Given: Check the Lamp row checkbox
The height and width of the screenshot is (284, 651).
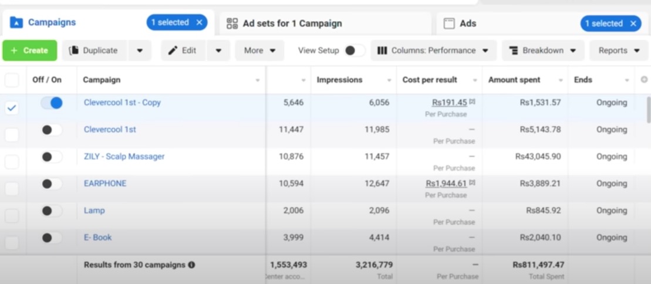Looking at the screenshot, I should coord(12,215).
